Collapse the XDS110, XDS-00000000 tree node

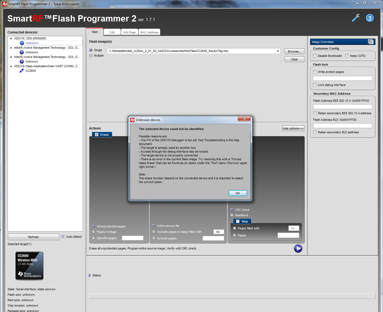coord(11,38)
